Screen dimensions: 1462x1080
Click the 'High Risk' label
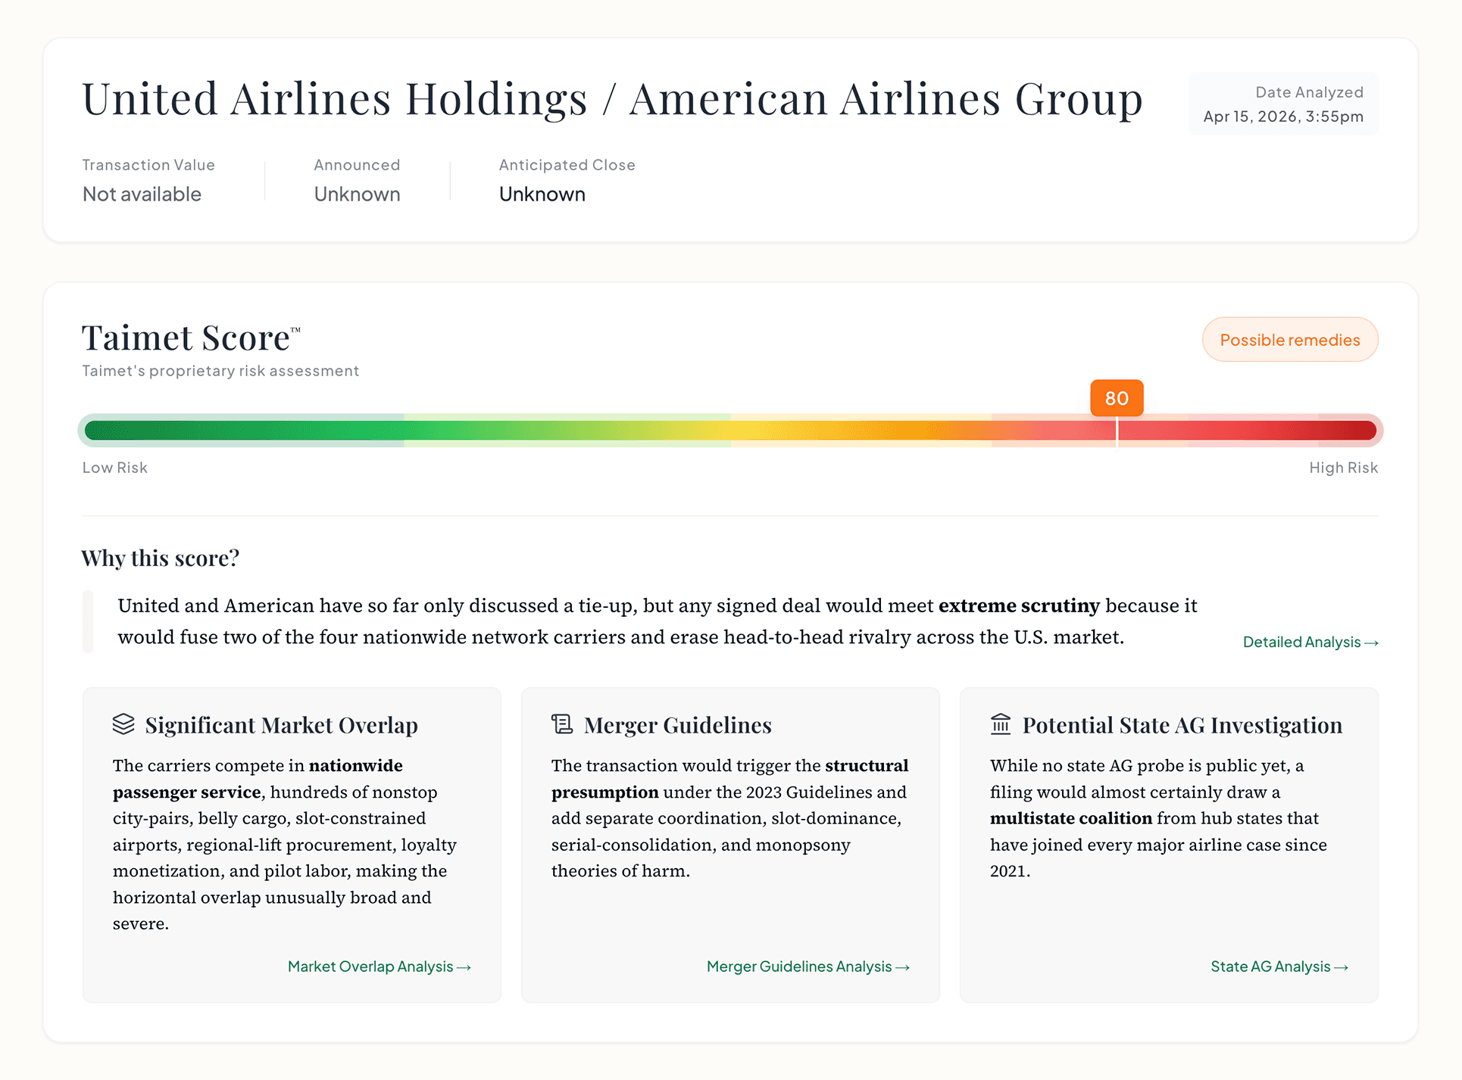tap(1344, 468)
